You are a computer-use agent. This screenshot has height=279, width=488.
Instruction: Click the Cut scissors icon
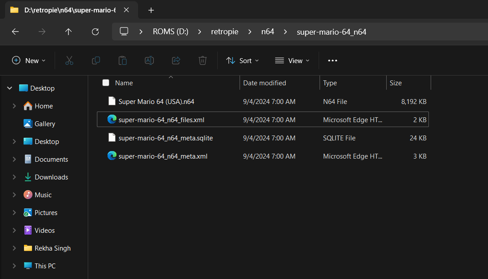tap(69, 60)
